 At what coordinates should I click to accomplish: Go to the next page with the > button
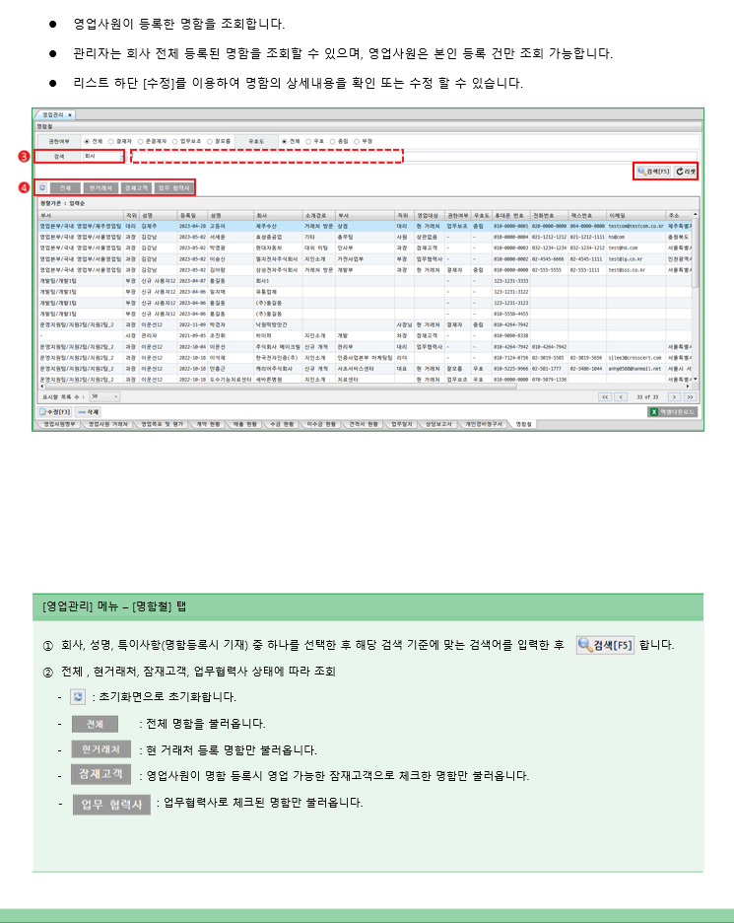point(674,396)
